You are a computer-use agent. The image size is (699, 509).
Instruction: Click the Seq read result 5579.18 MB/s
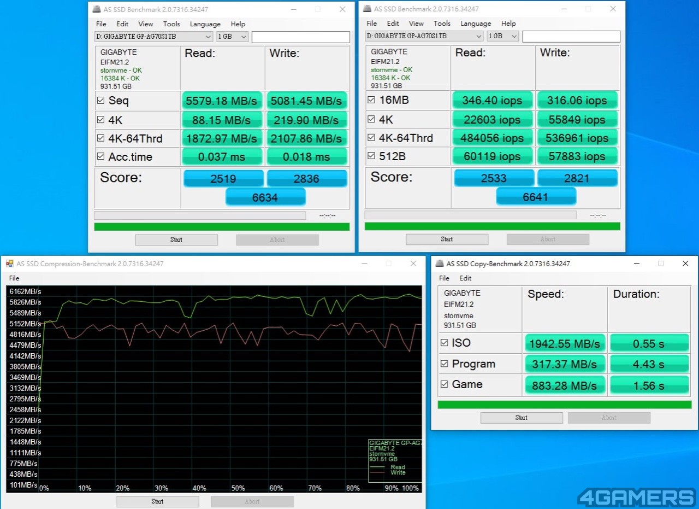click(222, 101)
